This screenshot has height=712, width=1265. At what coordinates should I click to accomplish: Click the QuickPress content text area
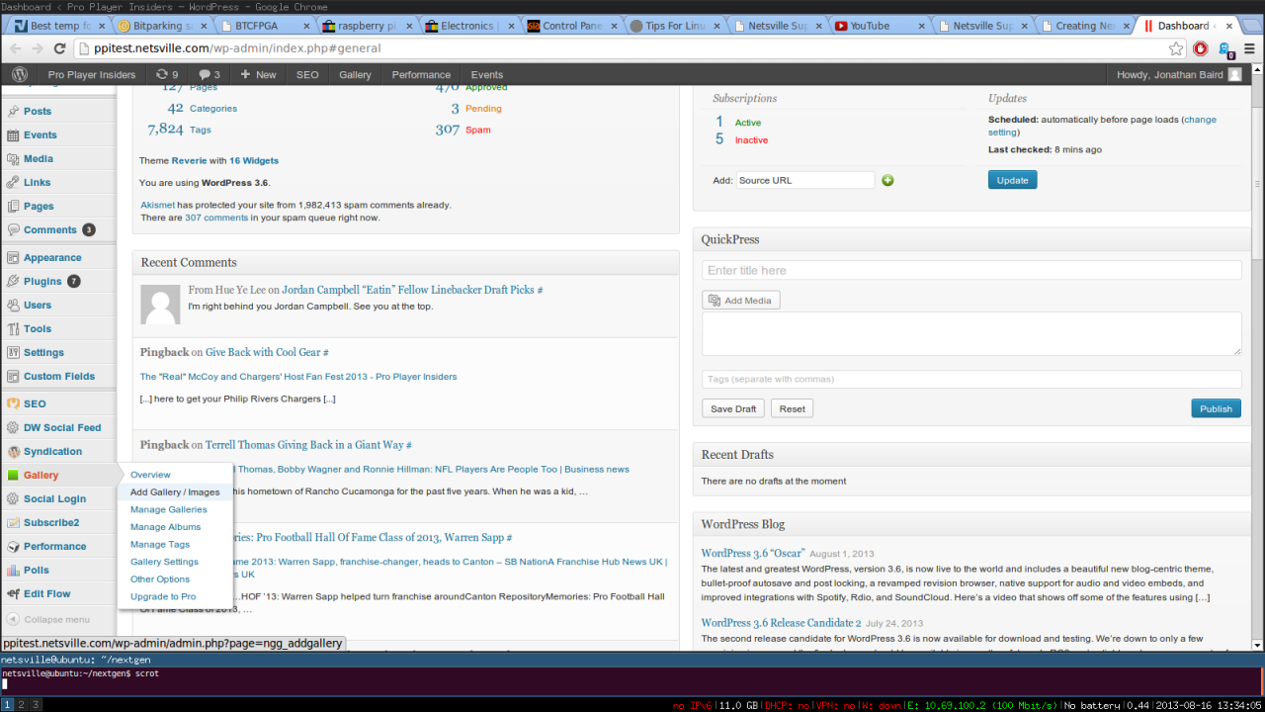tap(971, 333)
